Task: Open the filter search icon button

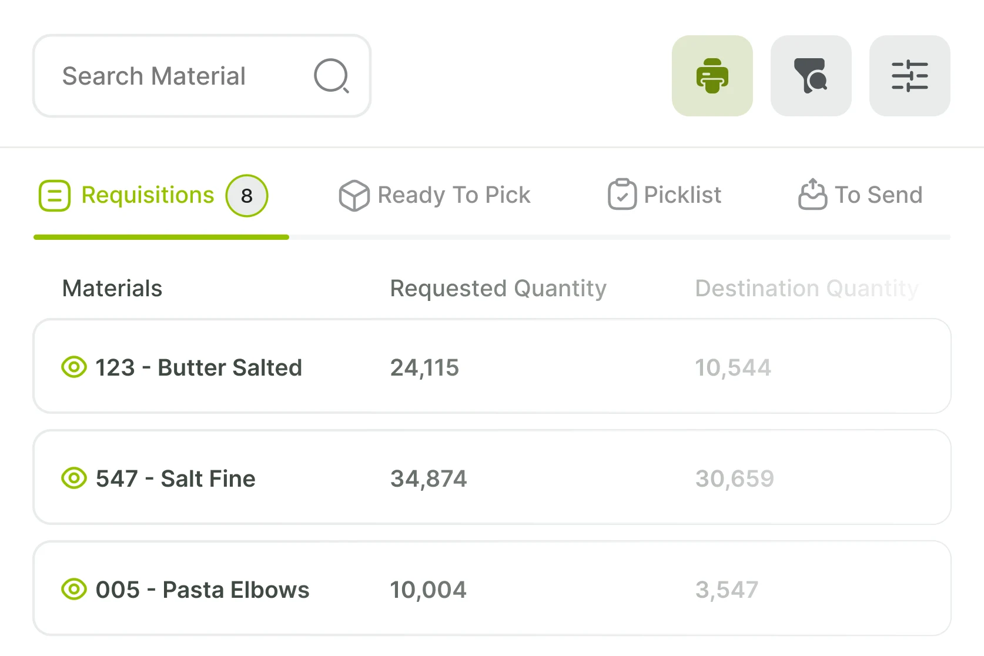Action: coord(811,76)
